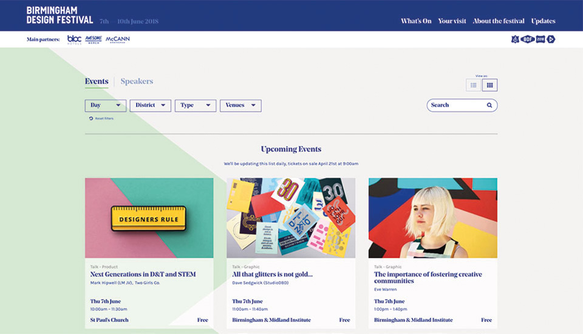Image resolution: width=583 pixels, height=334 pixels.
Task: Open Next Generations in D&T and STEM event
Action: (143, 275)
